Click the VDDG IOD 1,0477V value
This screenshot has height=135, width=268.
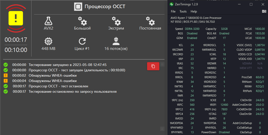click(260, 59)
